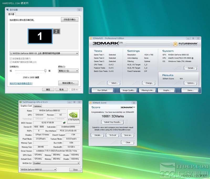This screenshot has width=210, height=179.
Task: Click the Futuremark logo in 3DMark05
Action: (186, 44)
